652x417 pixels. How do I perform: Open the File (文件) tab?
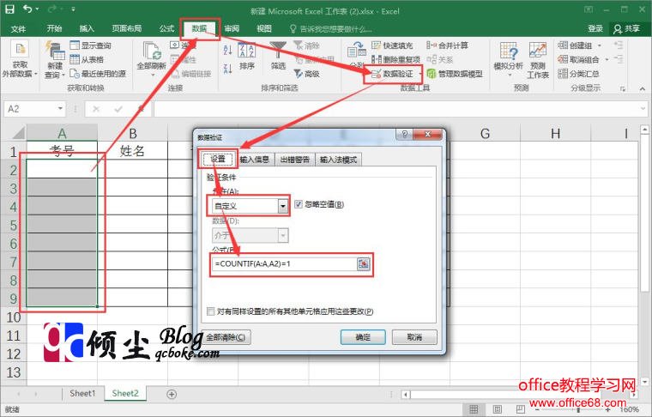coord(18,28)
